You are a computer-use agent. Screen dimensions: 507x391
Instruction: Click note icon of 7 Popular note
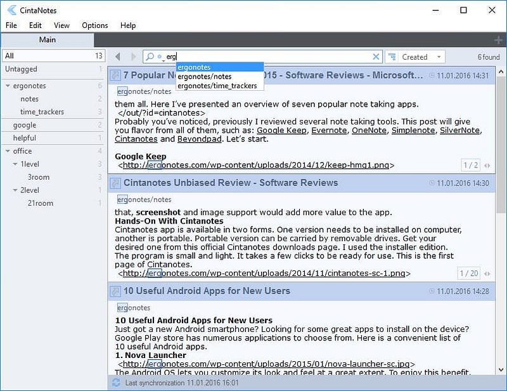[x=115, y=75]
